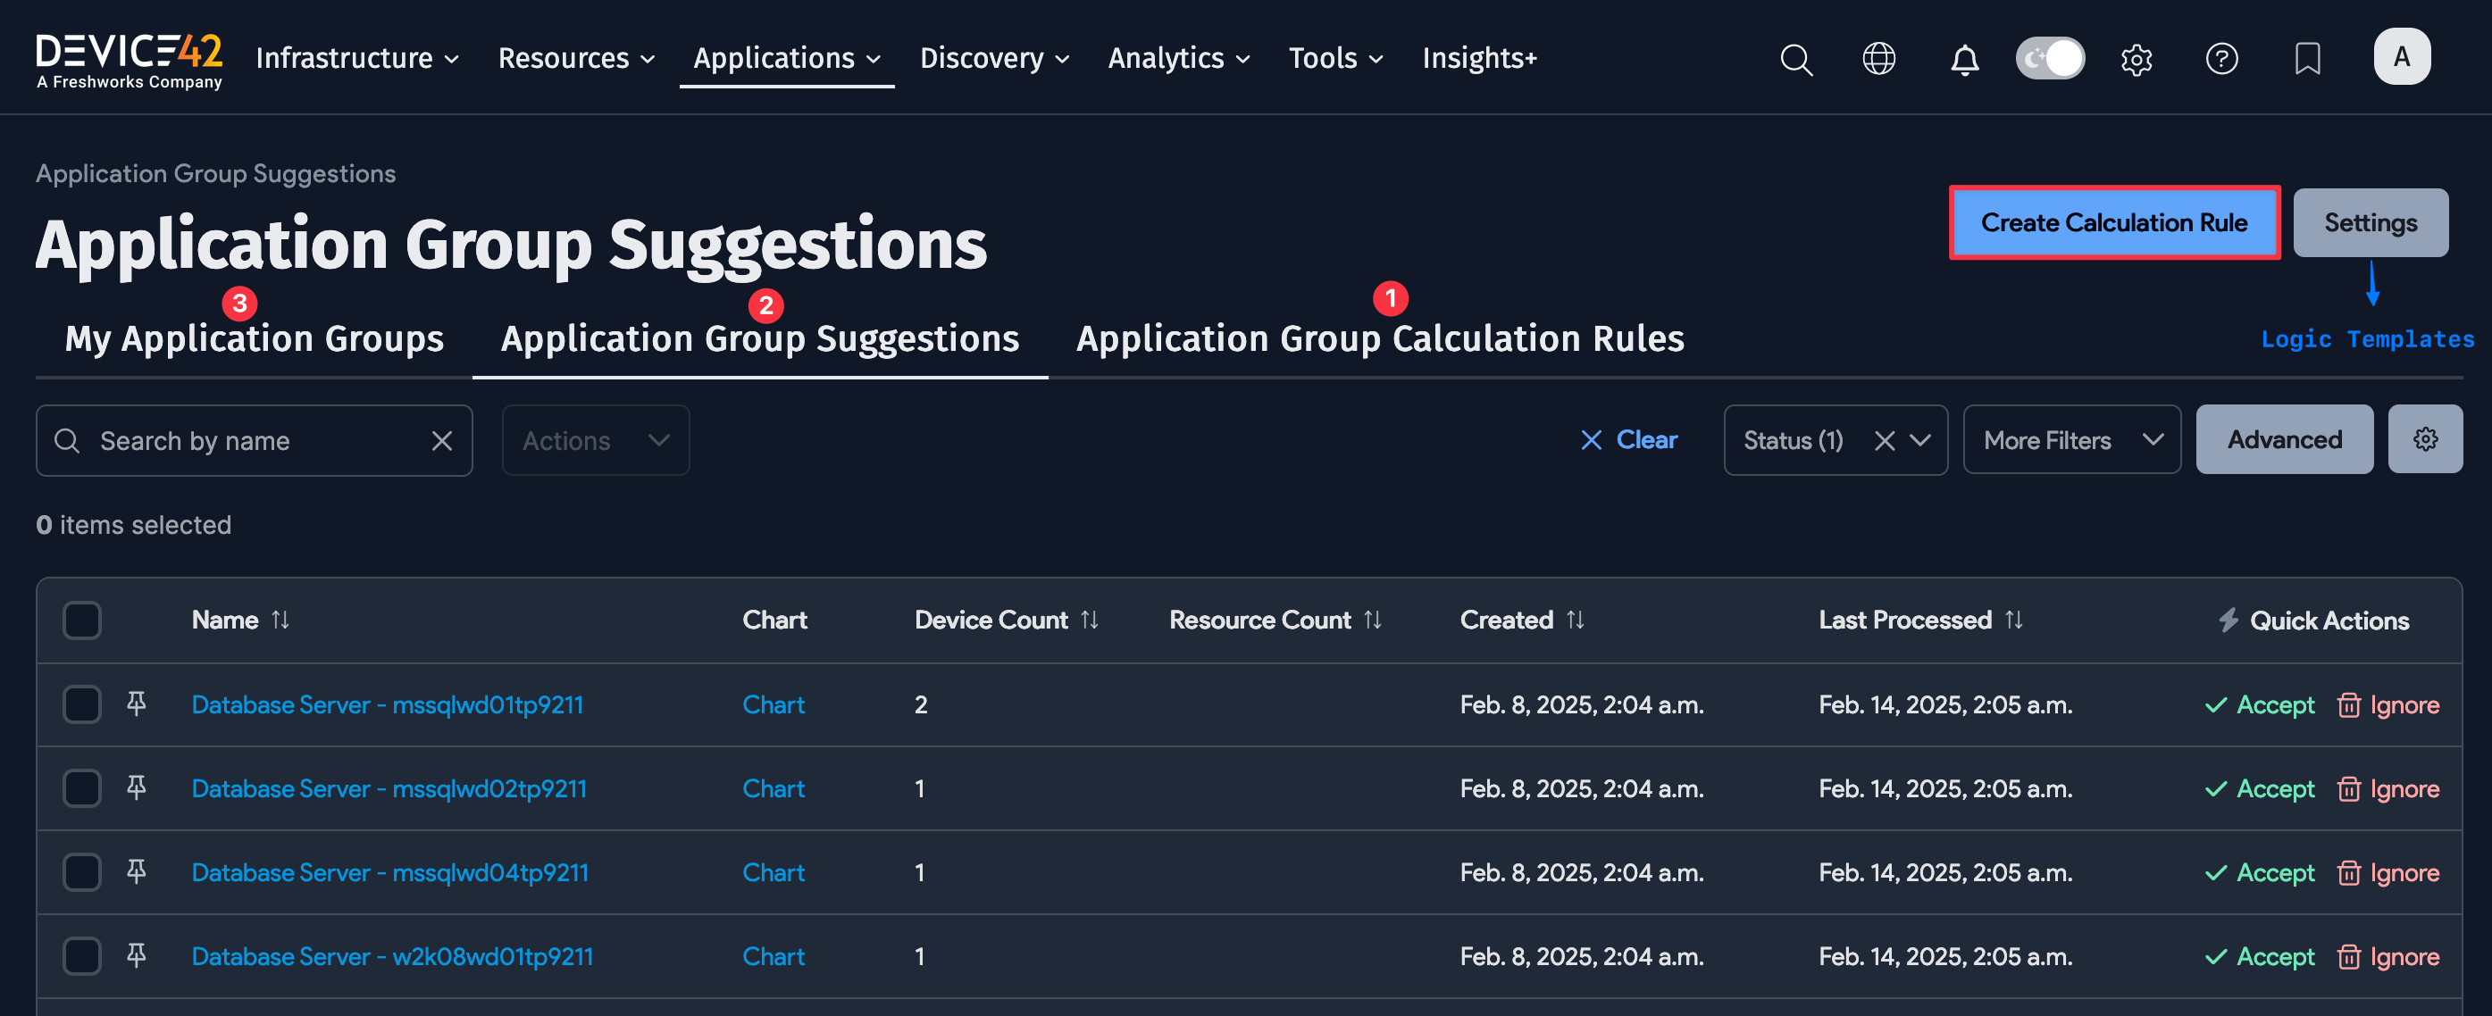Open the global search magnifier icon
Screen dimensions: 2492x1016
(1796, 58)
